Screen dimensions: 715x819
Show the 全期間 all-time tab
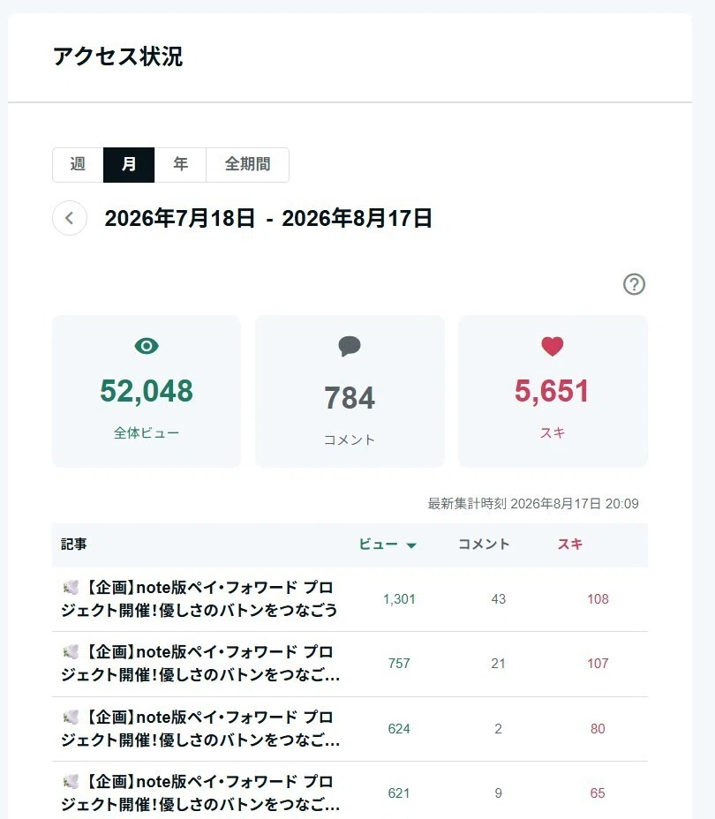coord(247,165)
